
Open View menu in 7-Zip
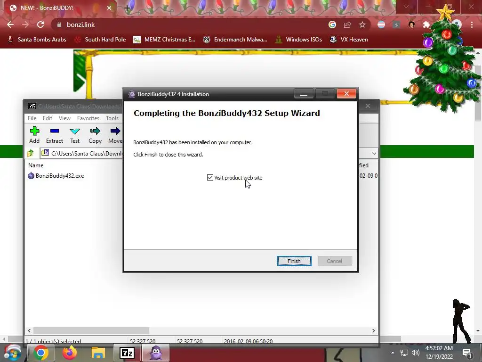click(x=64, y=118)
